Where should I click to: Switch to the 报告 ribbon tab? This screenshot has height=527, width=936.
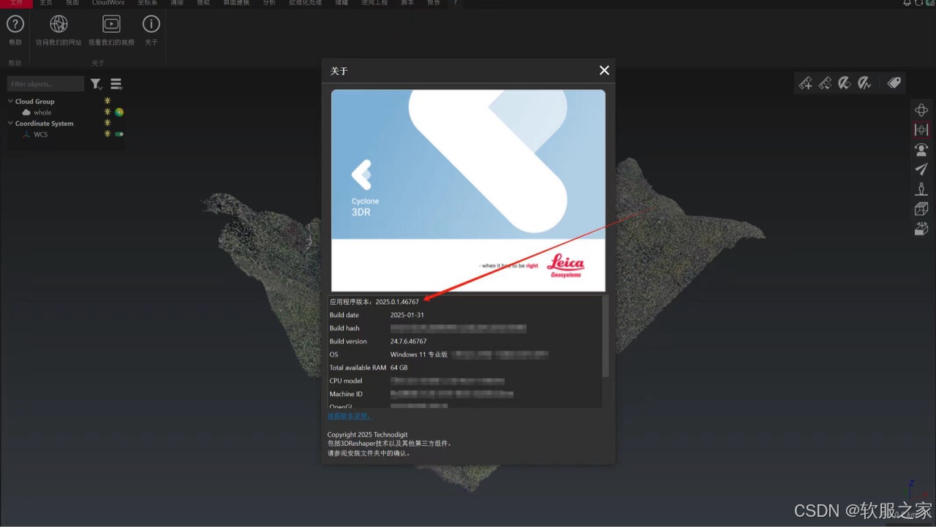tap(434, 3)
